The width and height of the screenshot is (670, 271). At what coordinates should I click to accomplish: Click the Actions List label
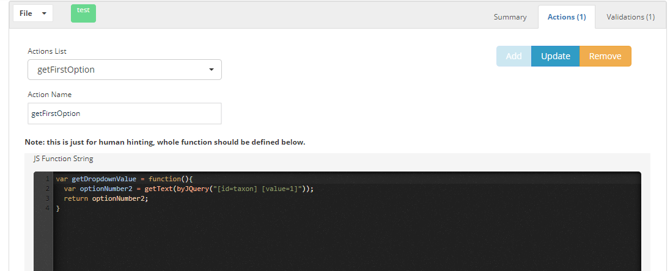click(x=47, y=51)
